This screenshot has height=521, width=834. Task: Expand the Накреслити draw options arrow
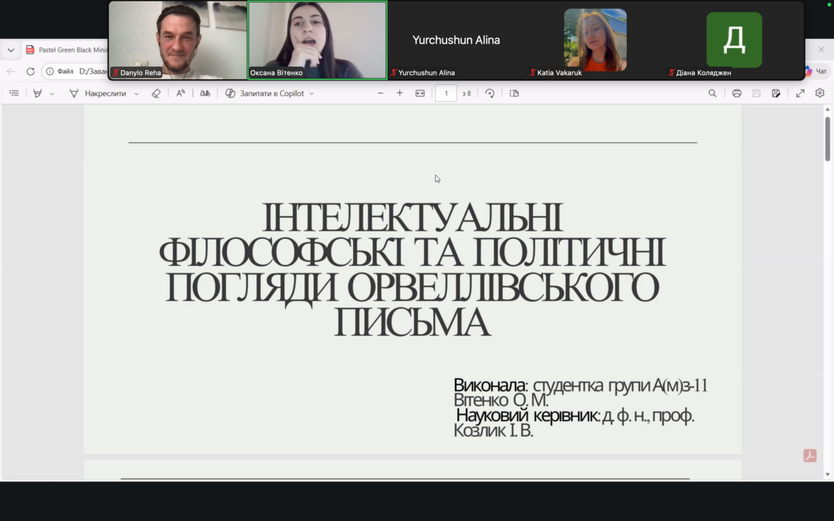click(136, 94)
